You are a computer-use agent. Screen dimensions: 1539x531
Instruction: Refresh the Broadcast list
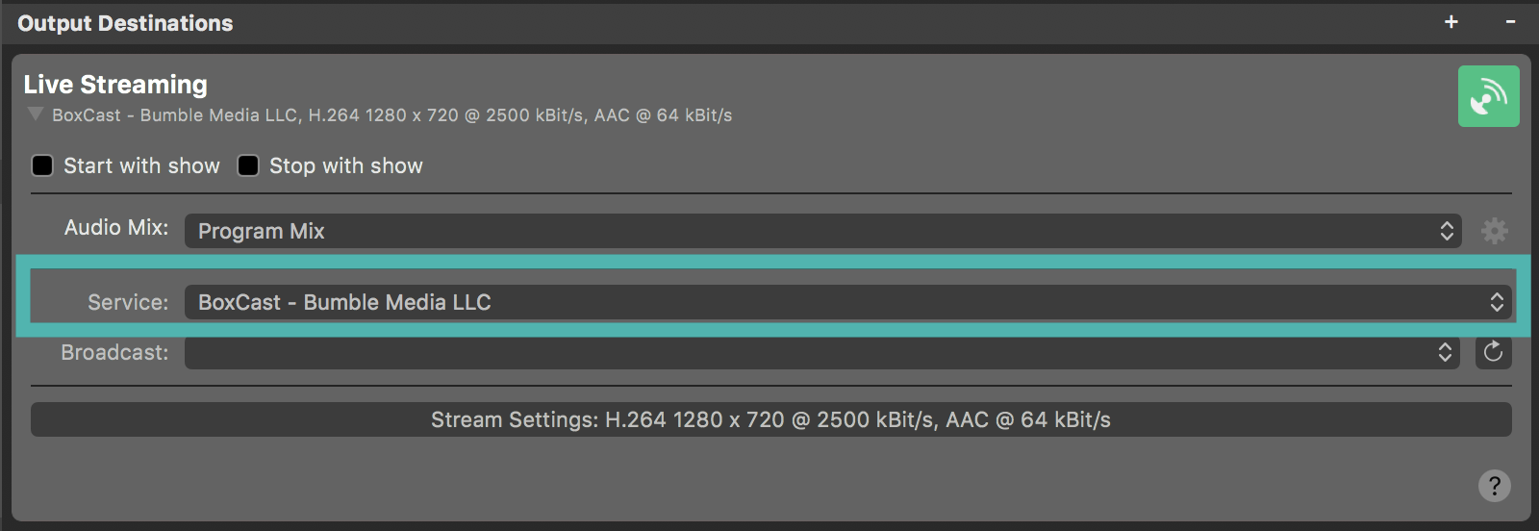1493,352
